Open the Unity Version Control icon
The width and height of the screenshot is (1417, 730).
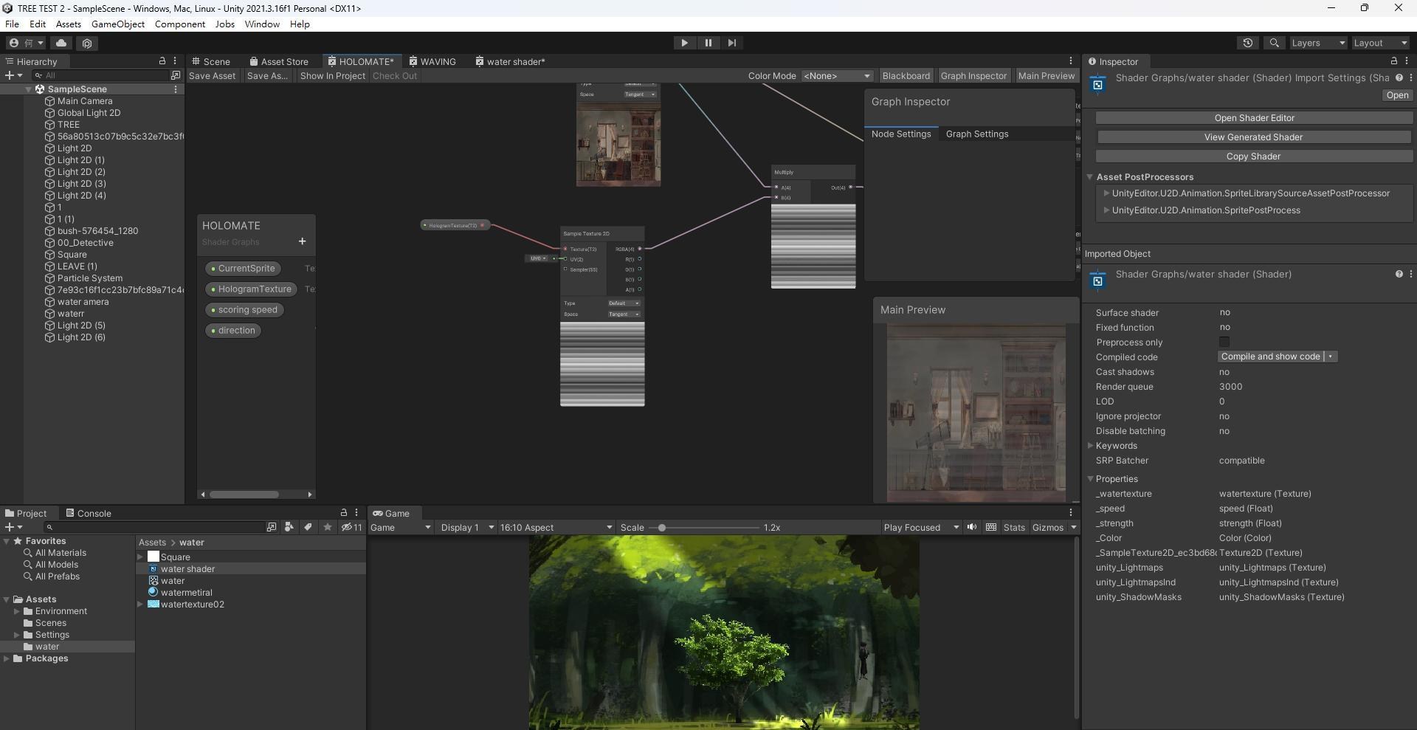[87, 43]
